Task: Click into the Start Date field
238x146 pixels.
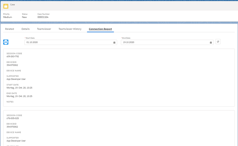Action: 71,42
